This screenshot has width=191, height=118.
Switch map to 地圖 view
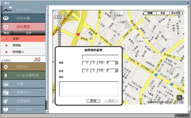pyautogui.click(x=150, y=13)
